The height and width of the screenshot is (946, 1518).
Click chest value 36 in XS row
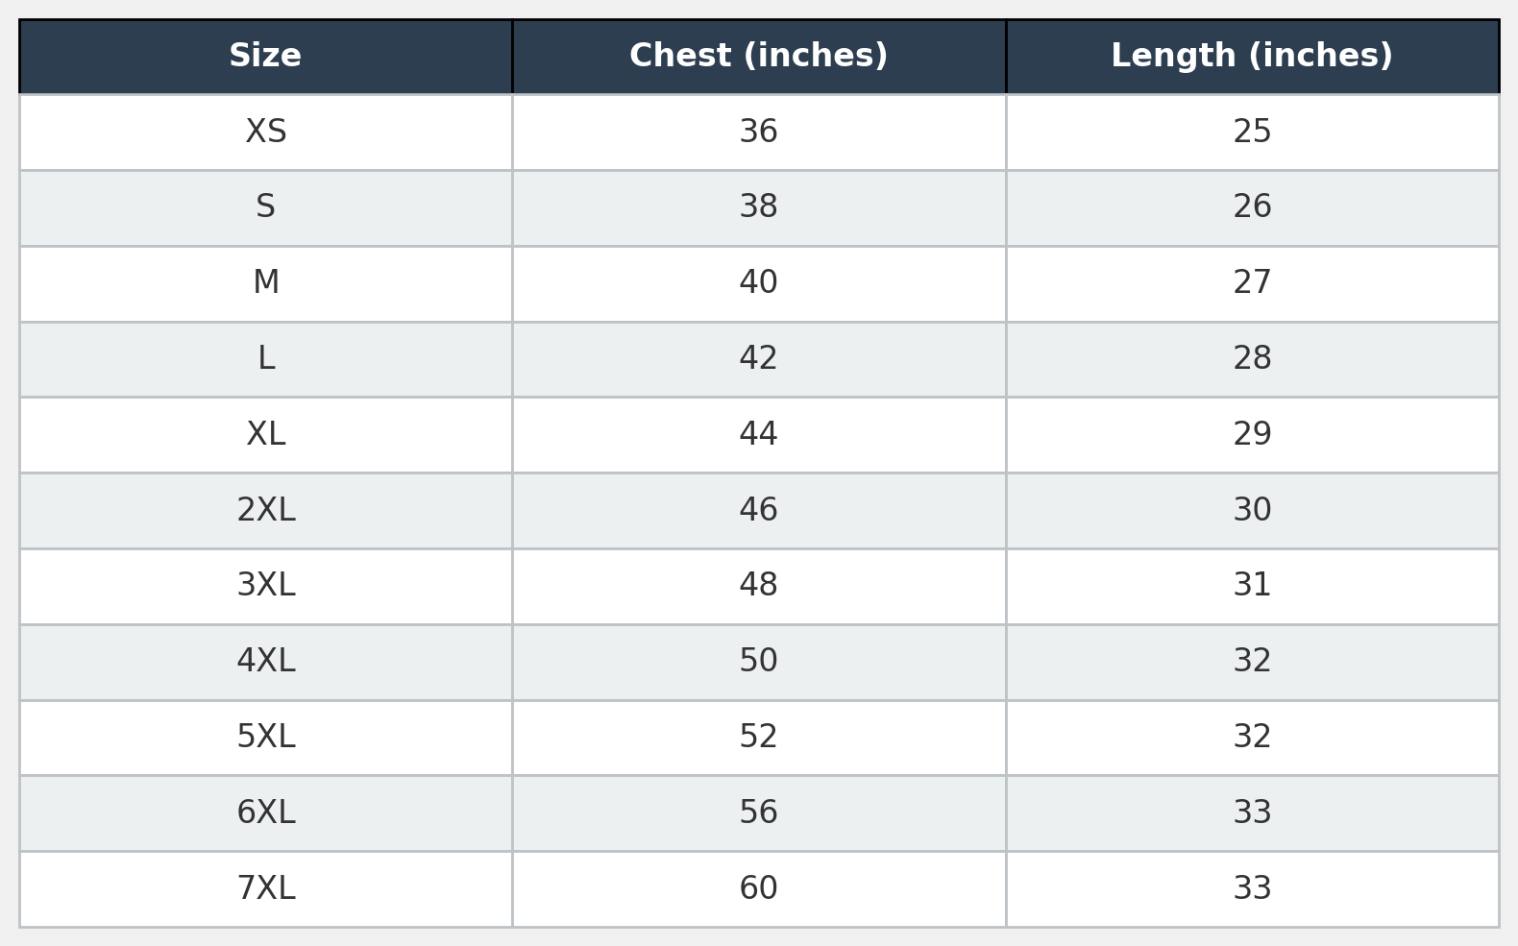(x=759, y=133)
